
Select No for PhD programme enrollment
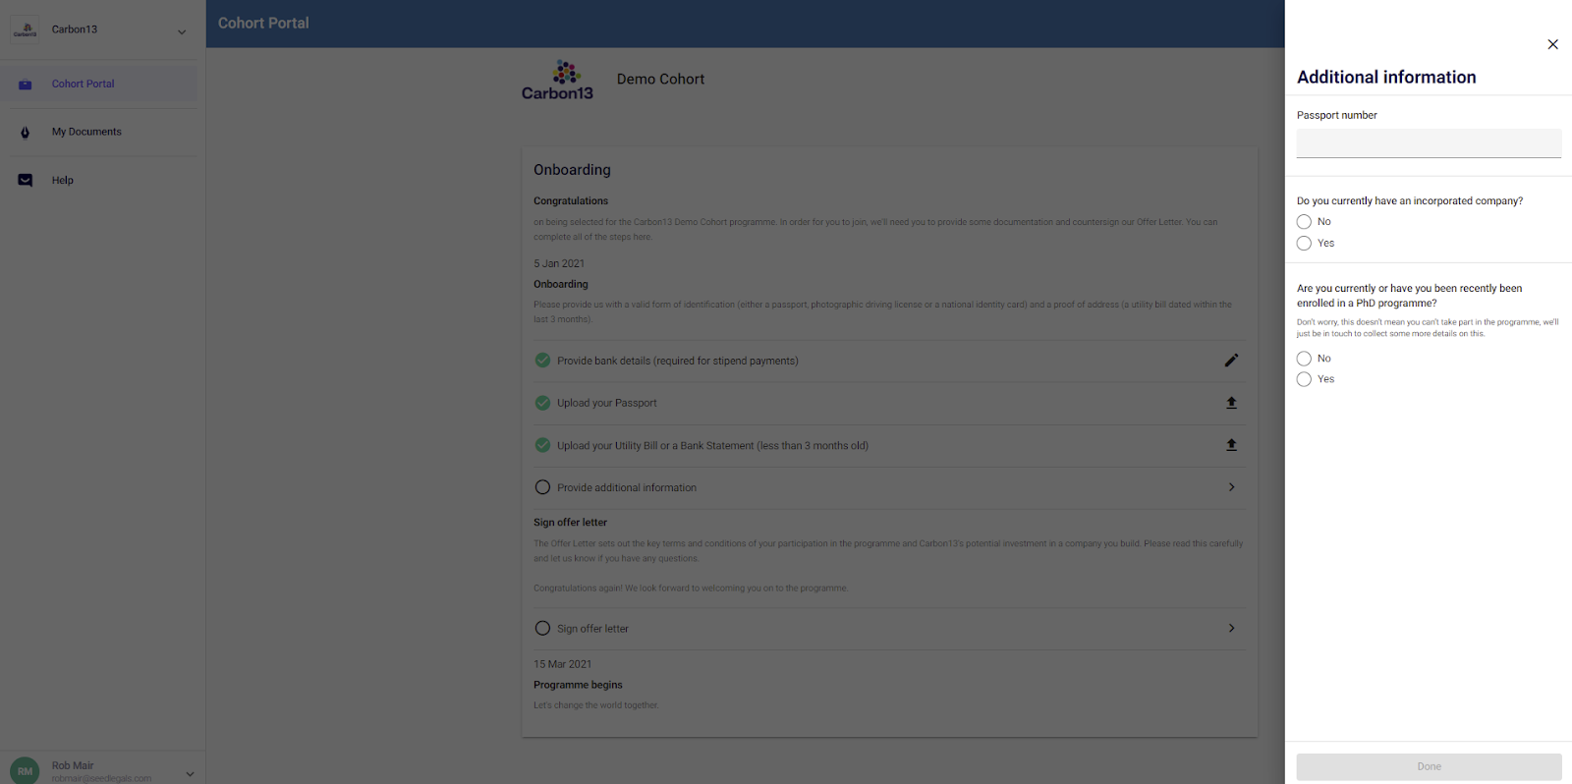(1304, 359)
